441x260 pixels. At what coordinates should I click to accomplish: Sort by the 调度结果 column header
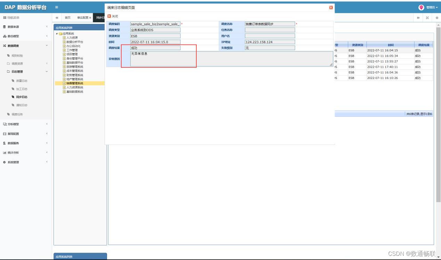click(x=424, y=45)
